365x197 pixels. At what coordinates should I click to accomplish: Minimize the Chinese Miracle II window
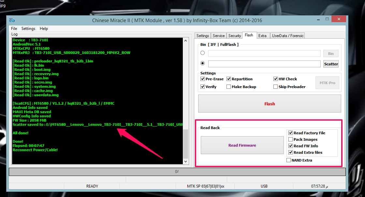coord(318,20)
